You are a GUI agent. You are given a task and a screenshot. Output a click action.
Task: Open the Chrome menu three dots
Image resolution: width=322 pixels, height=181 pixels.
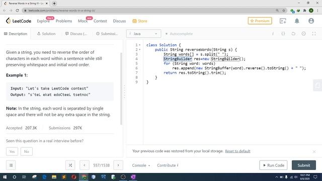(x=317, y=11)
